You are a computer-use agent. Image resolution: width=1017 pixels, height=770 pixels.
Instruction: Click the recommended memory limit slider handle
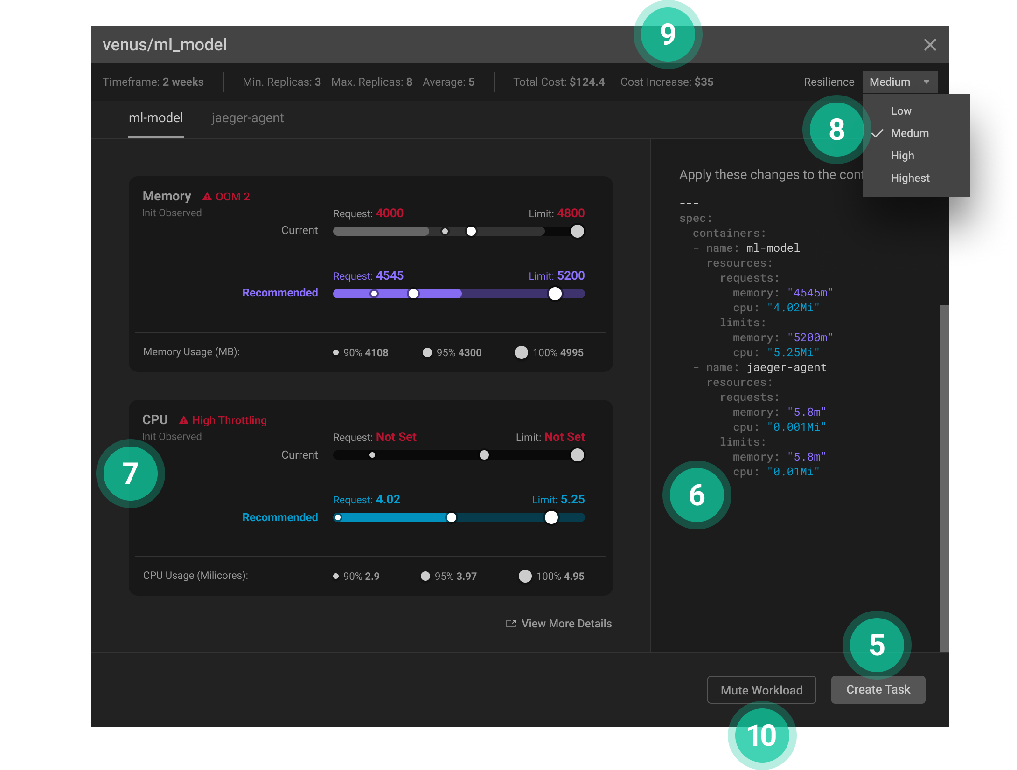tap(555, 294)
